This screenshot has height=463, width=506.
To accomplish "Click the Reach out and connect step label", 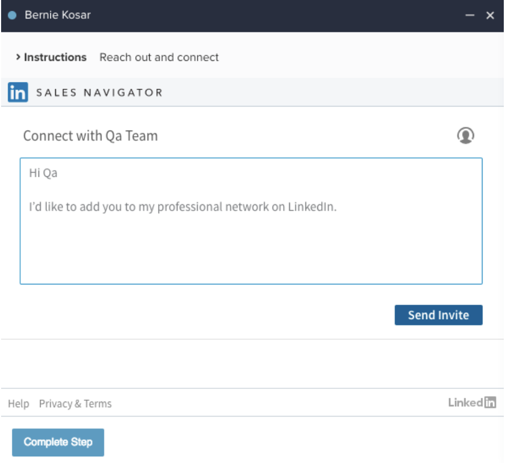I will [x=159, y=57].
